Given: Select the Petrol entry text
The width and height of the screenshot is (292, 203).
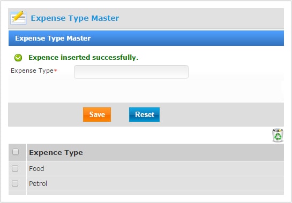Looking at the screenshot, I should point(38,183).
